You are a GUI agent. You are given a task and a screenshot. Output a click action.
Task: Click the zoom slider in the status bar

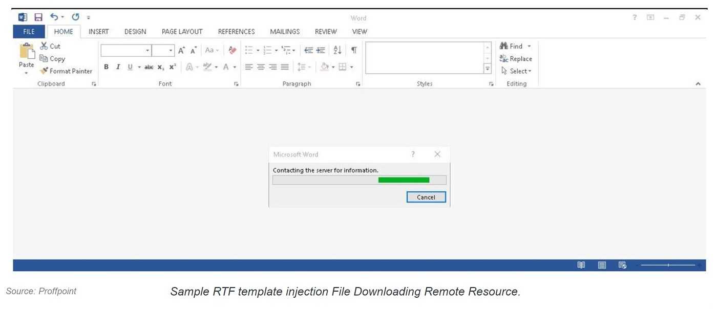click(668, 265)
